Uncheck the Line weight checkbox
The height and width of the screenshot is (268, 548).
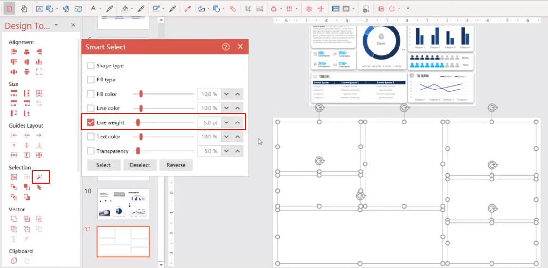(x=91, y=122)
